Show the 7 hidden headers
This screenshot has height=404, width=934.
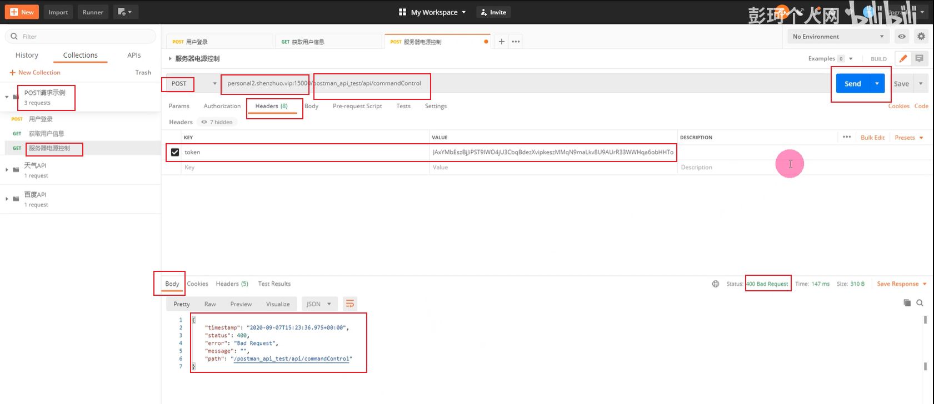pyautogui.click(x=218, y=122)
